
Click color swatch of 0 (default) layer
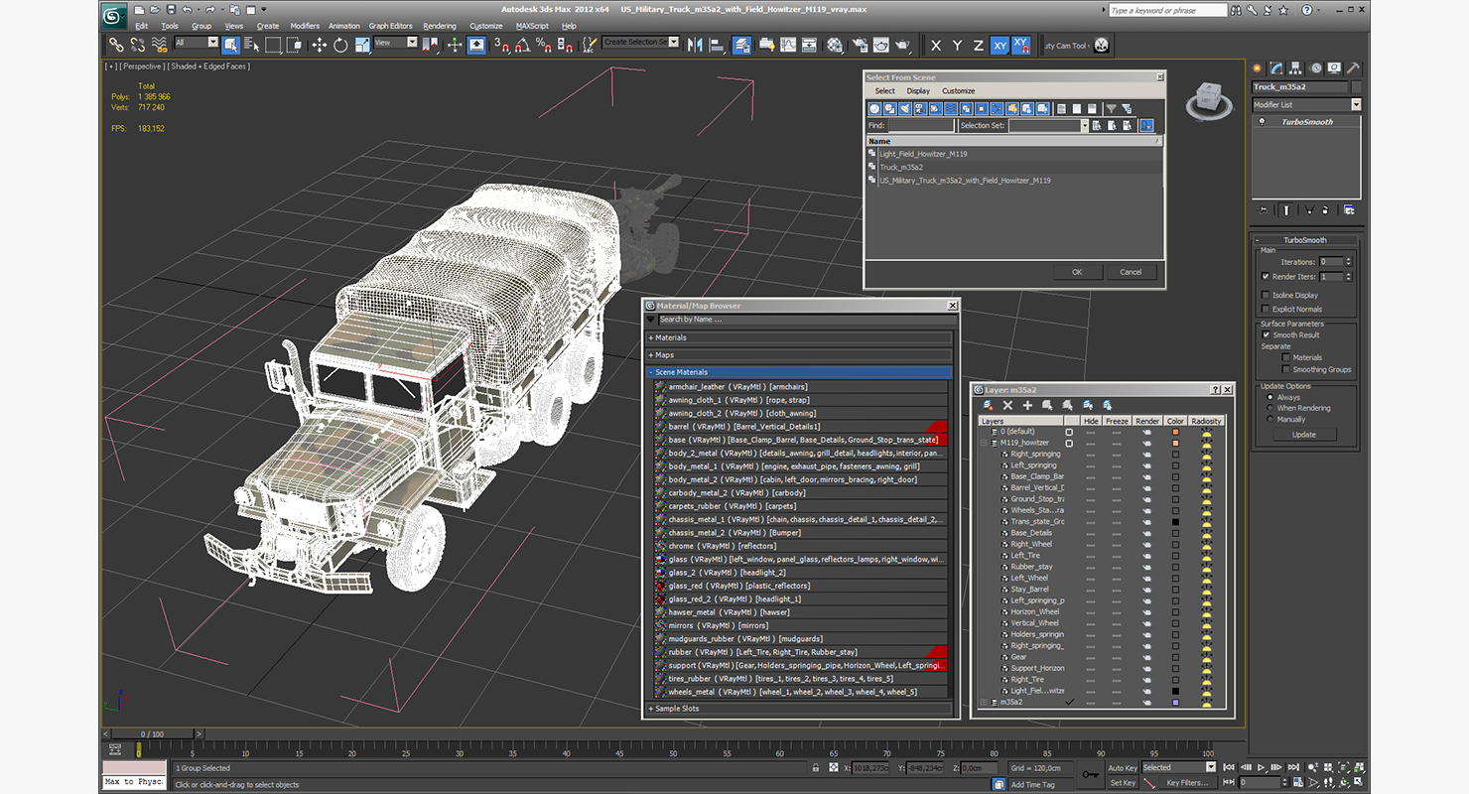point(1175,432)
